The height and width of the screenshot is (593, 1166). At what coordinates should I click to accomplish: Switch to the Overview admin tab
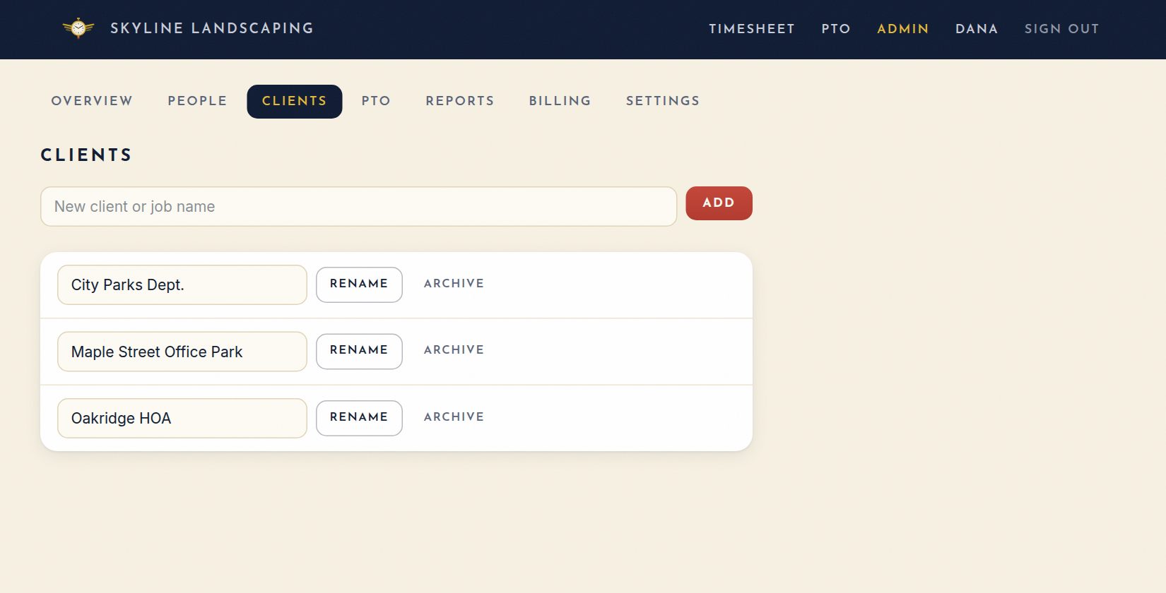point(92,101)
